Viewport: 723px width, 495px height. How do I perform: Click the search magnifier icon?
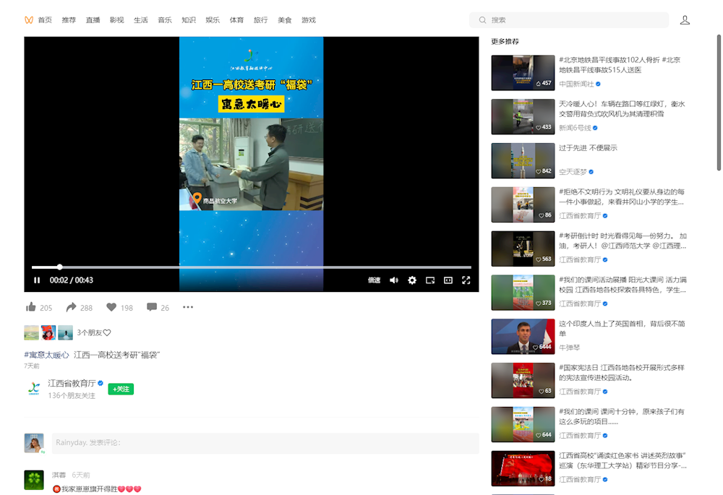point(482,20)
